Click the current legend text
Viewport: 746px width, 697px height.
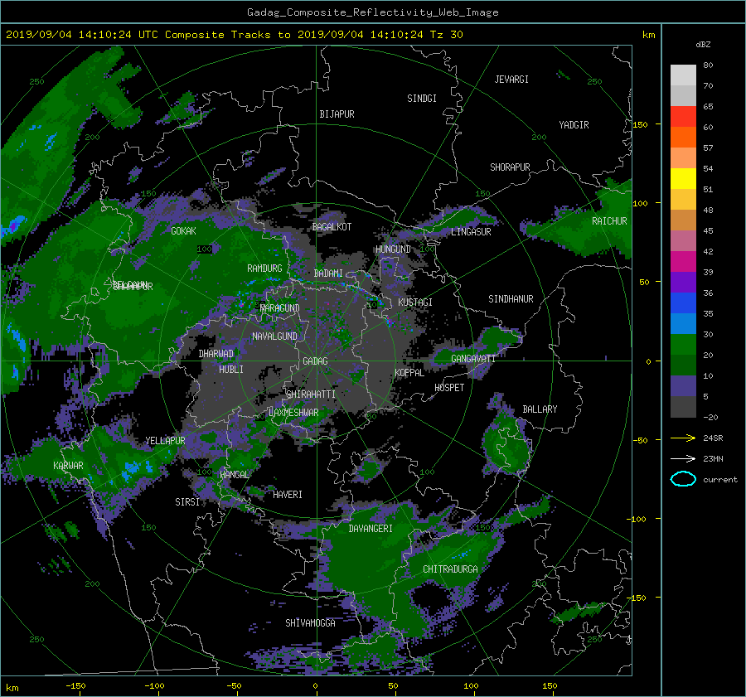(720, 480)
